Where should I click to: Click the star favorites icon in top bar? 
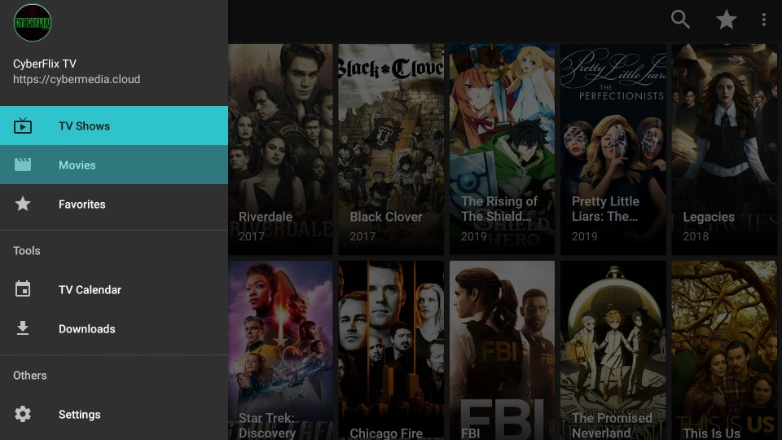(x=726, y=20)
